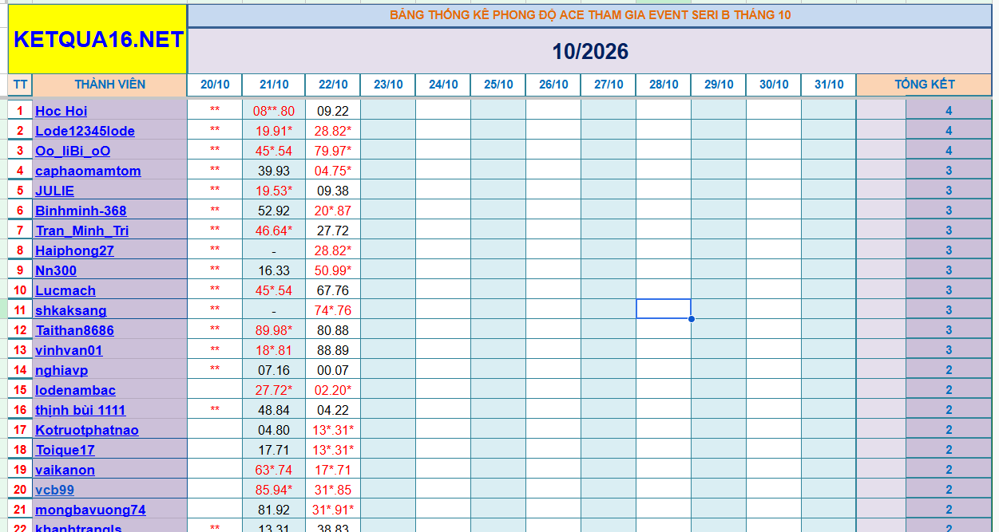Open the Lucmach member link
This screenshot has width=999, height=532.
65,290
